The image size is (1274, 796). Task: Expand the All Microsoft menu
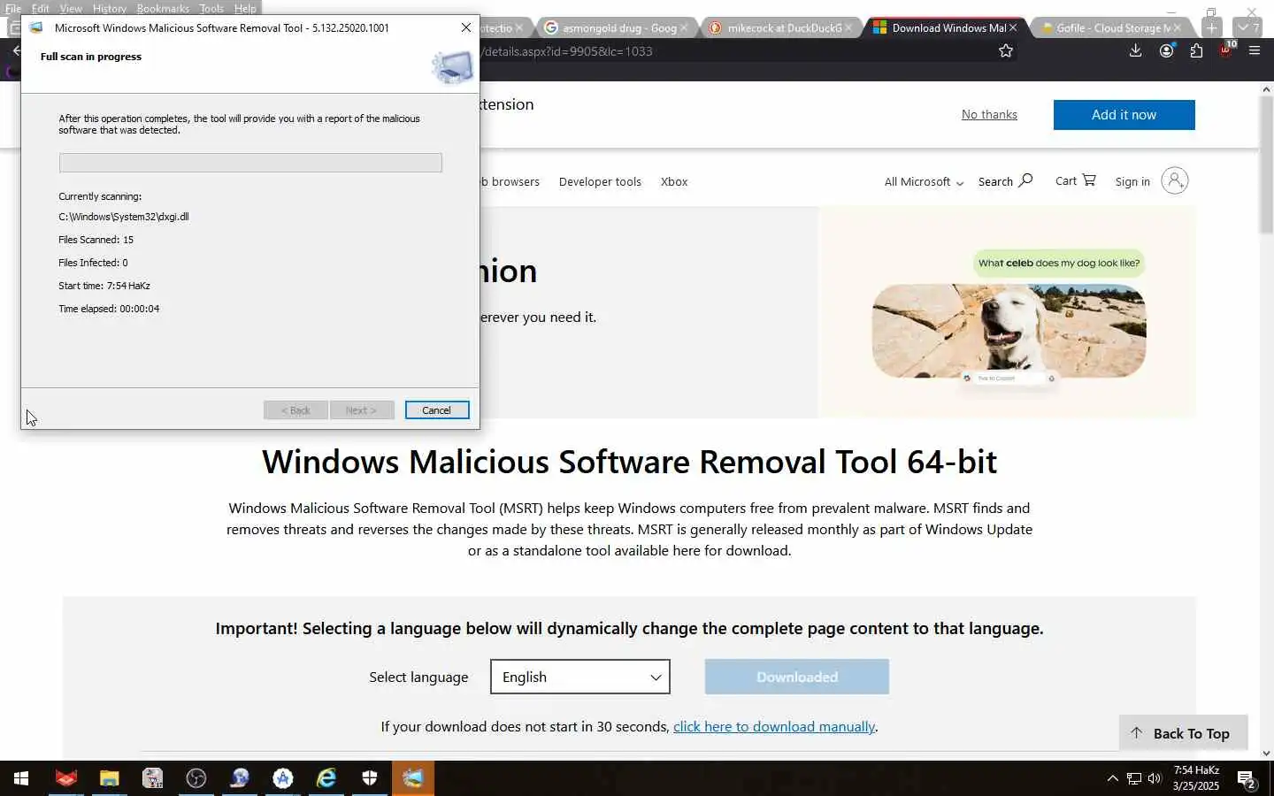coord(924,181)
